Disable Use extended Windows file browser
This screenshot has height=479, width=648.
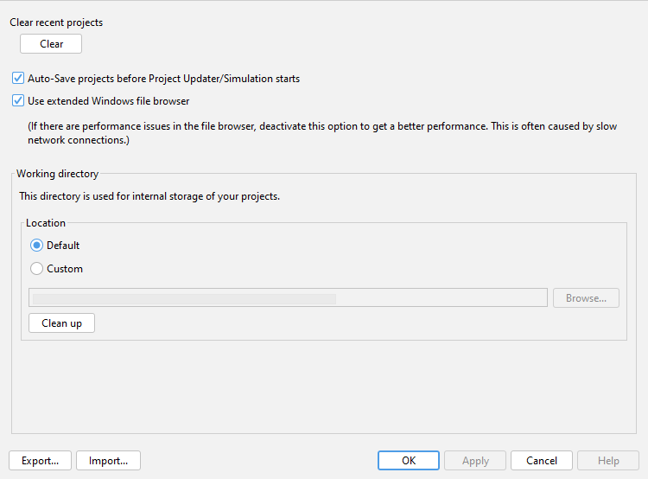tap(18, 101)
